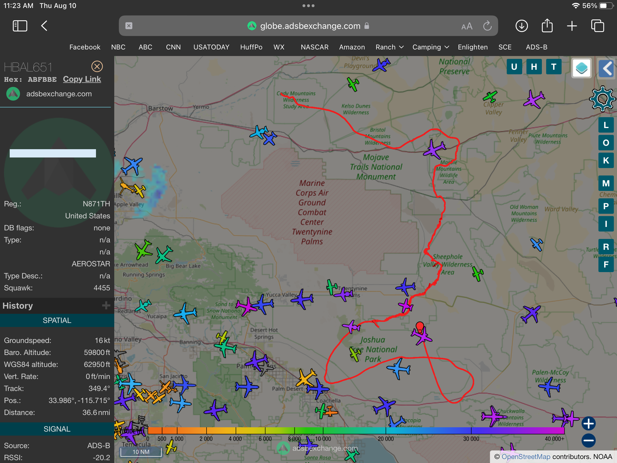Open Safari downloads
Viewport: 617px width, 463px height.
522,26
